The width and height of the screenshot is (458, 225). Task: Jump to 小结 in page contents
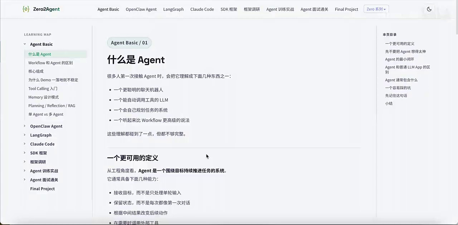[389, 104]
